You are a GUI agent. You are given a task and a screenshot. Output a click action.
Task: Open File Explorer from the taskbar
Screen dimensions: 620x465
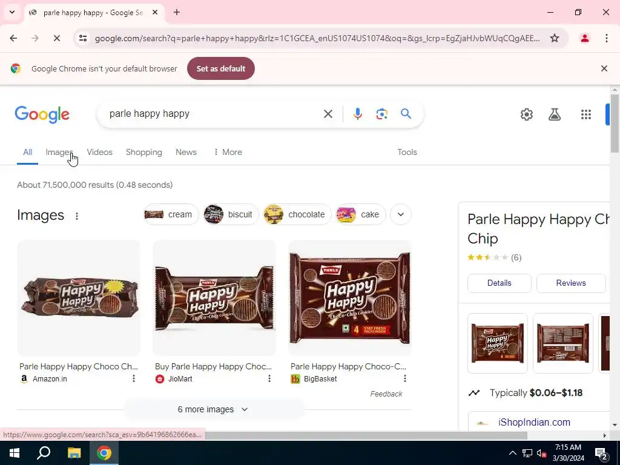click(74, 453)
